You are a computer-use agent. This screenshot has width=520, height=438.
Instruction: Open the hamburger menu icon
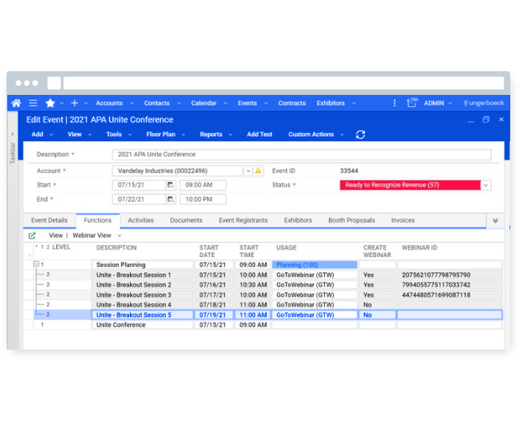[33, 103]
